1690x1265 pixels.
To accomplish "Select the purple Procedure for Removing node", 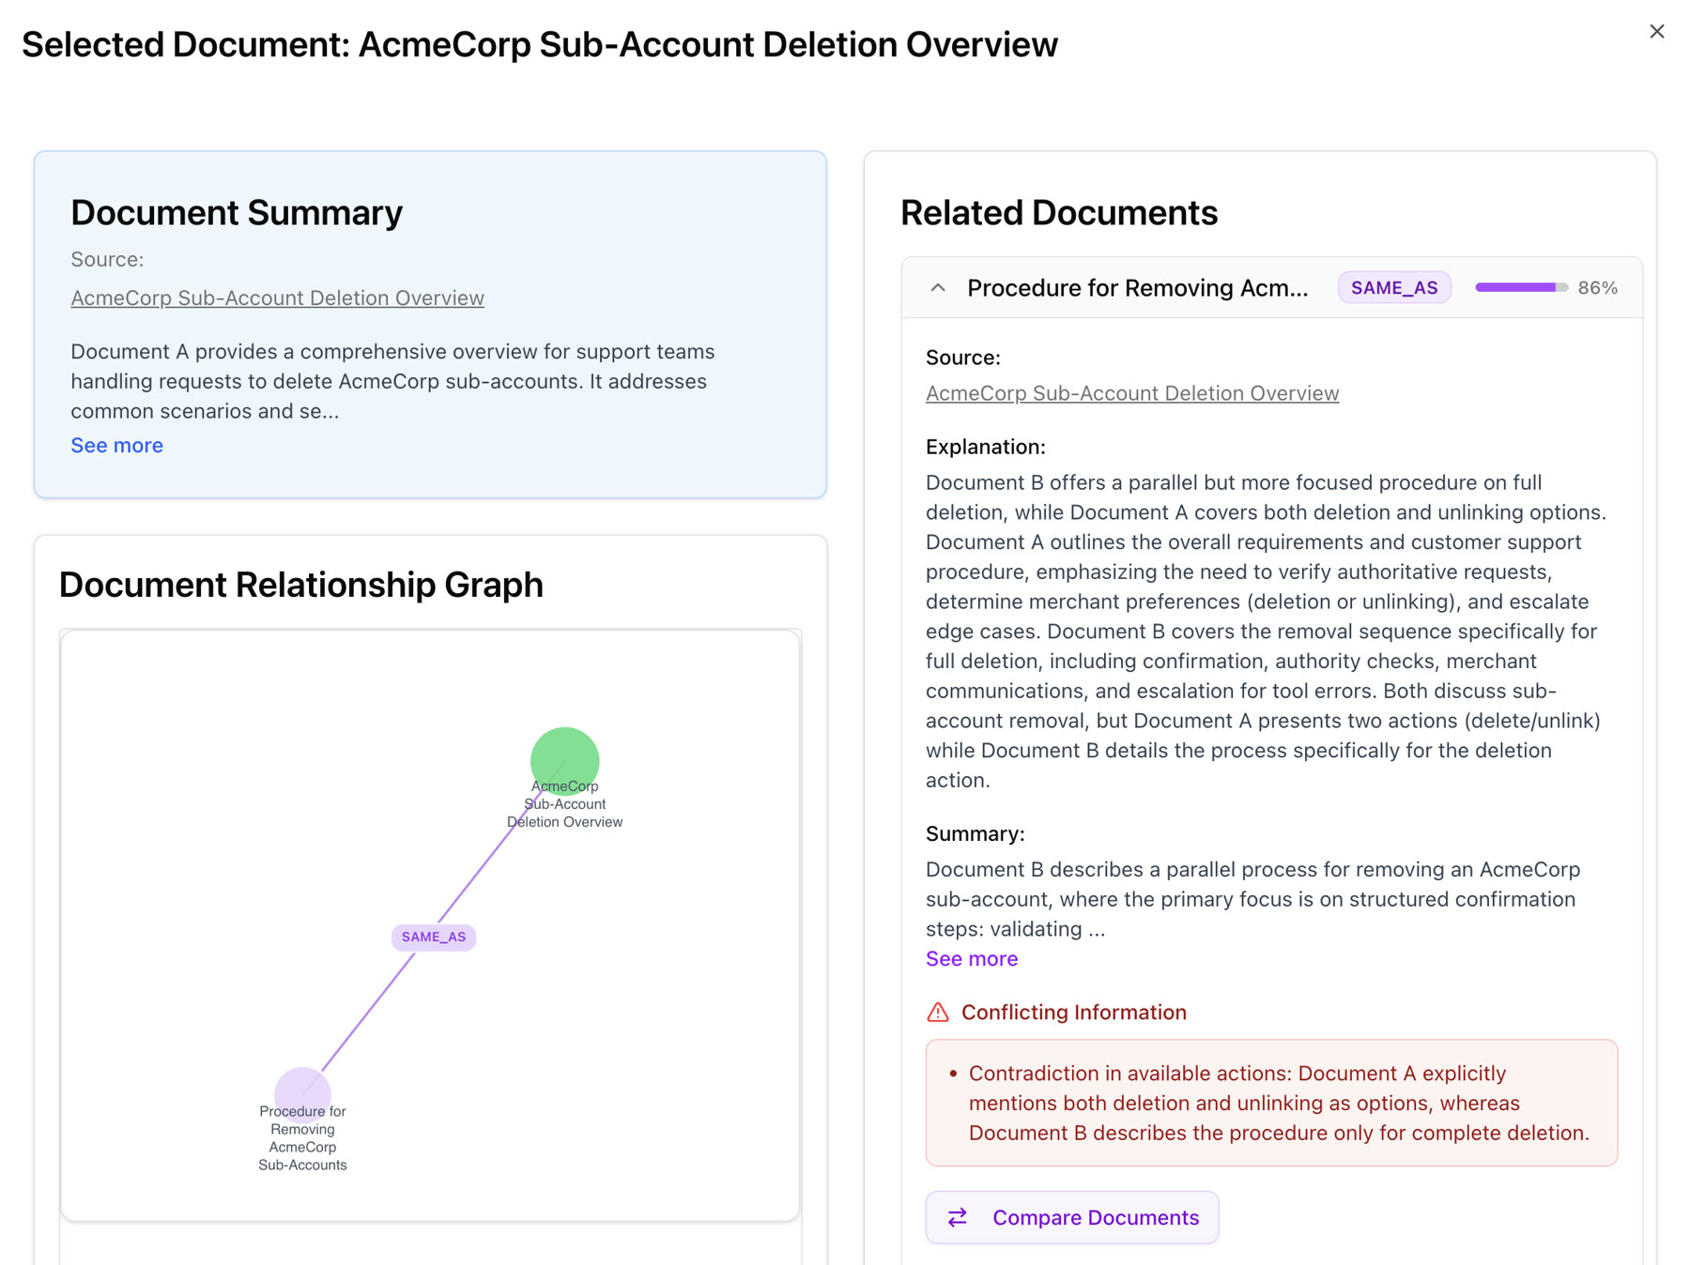I will pos(302,1094).
